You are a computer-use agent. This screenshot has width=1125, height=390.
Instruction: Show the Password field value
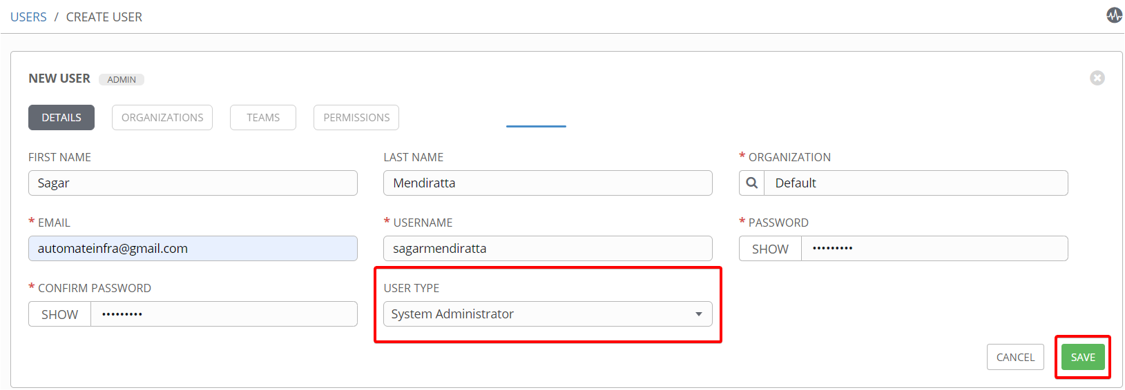(770, 249)
